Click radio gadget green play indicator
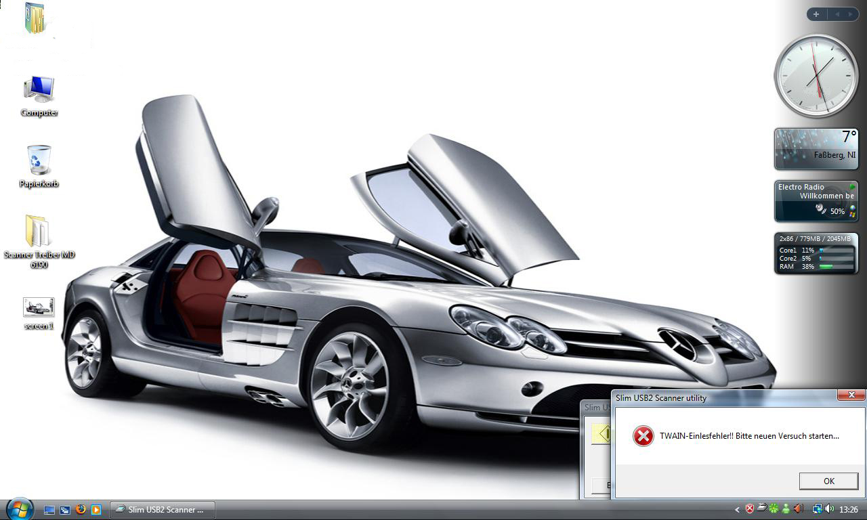 click(x=851, y=186)
